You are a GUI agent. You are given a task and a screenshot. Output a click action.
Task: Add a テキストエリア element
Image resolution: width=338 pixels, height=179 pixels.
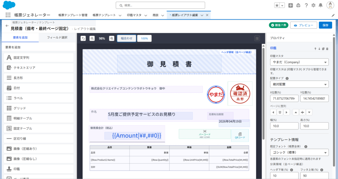click(39, 68)
